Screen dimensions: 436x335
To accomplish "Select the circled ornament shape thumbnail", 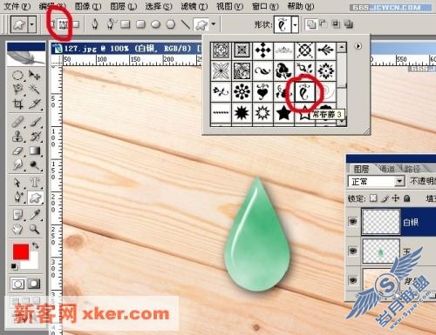I will (304, 92).
